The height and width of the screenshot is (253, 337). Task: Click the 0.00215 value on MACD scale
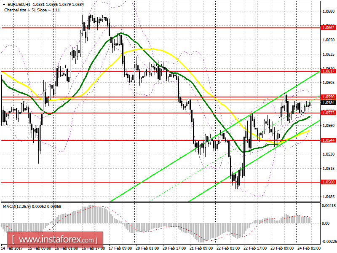tap(329, 206)
